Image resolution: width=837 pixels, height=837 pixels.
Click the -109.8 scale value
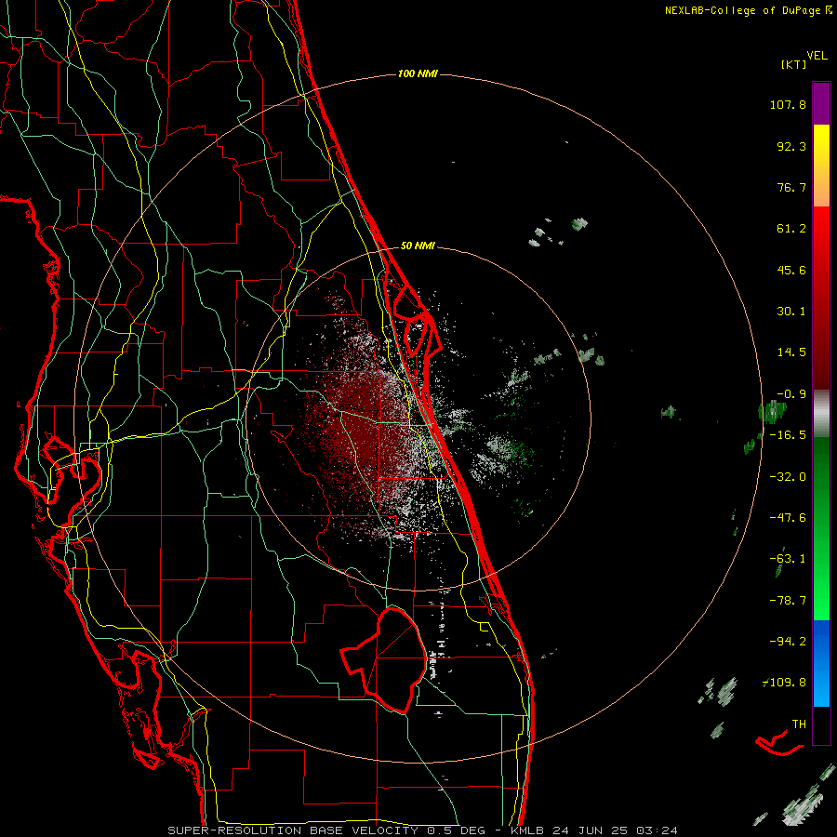tap(785, 683)
